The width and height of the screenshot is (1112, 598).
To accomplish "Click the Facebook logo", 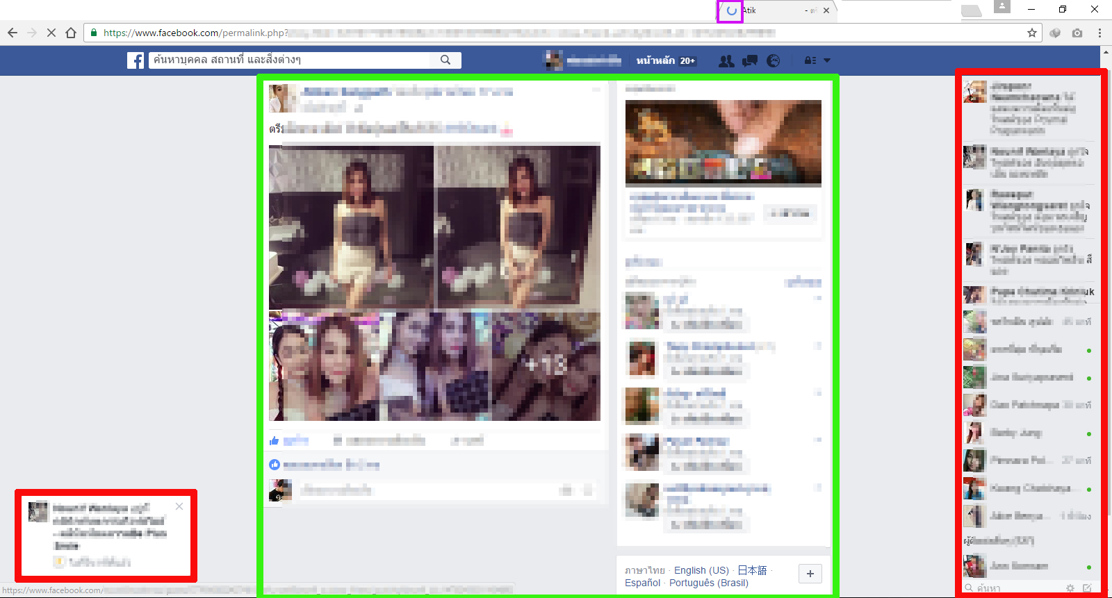I will pos(136,60).
